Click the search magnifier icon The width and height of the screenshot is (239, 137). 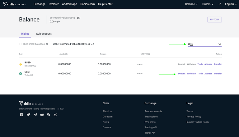(x=220, y=44)
